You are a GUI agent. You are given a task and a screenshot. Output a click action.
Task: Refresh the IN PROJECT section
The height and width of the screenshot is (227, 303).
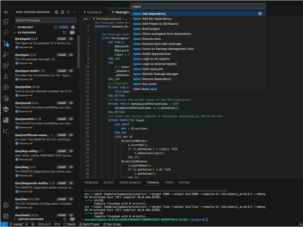point(56,27)
